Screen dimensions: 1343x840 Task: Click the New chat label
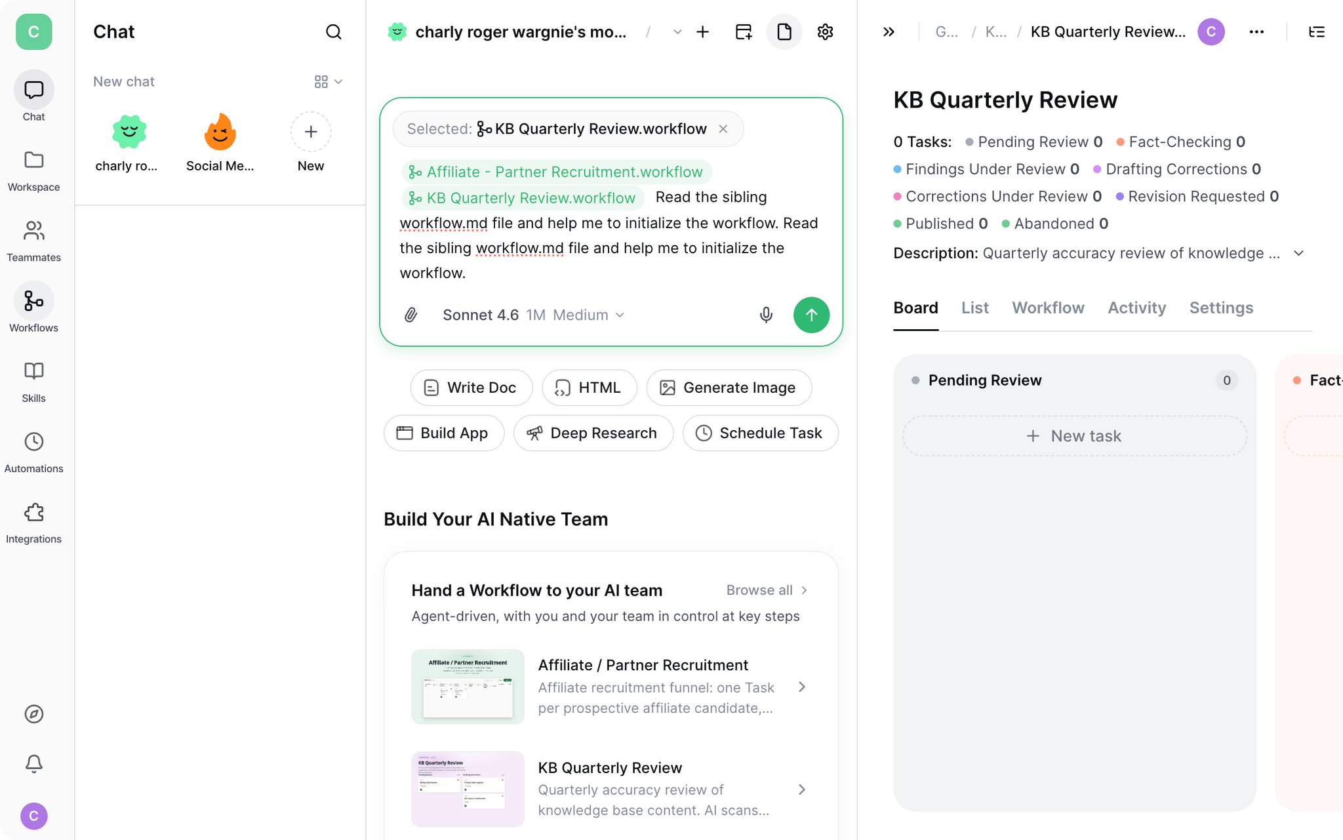pos(124,81)
